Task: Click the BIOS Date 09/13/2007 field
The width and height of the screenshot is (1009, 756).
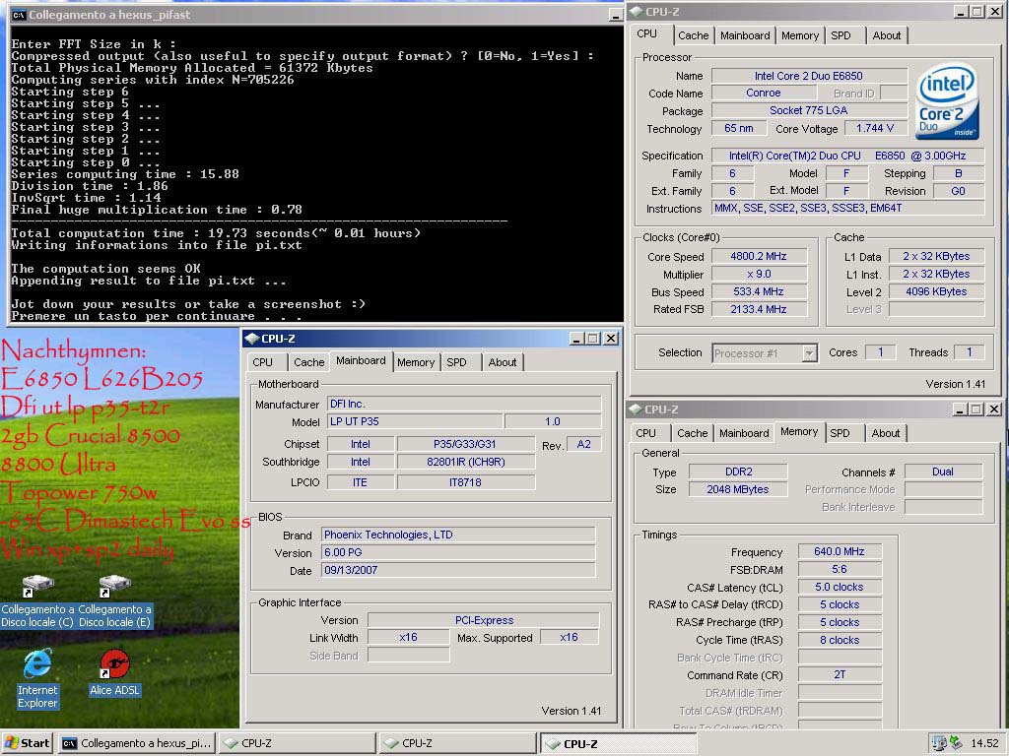Action: click(458, 570)
